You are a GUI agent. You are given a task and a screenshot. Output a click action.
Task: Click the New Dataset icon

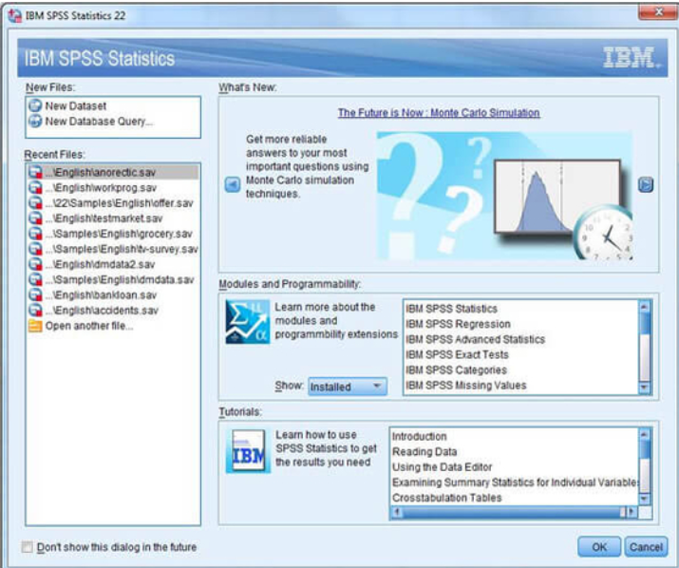(35, 105)
